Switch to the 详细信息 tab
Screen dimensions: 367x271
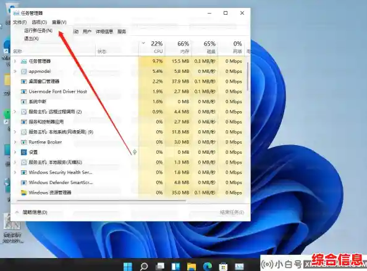click(x=104, y=31)
